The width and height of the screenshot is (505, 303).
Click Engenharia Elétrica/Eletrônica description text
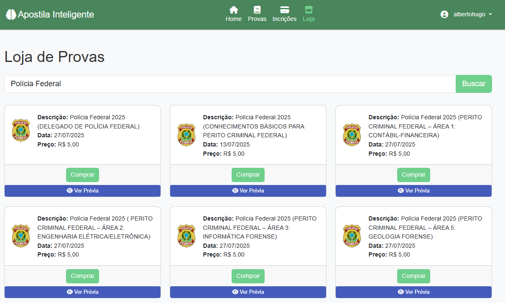click(x=95, y=227)
